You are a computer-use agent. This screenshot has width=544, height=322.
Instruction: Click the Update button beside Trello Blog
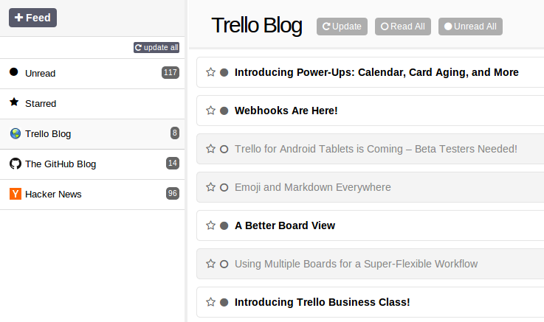pyautogui.click(x=342, y=27)
